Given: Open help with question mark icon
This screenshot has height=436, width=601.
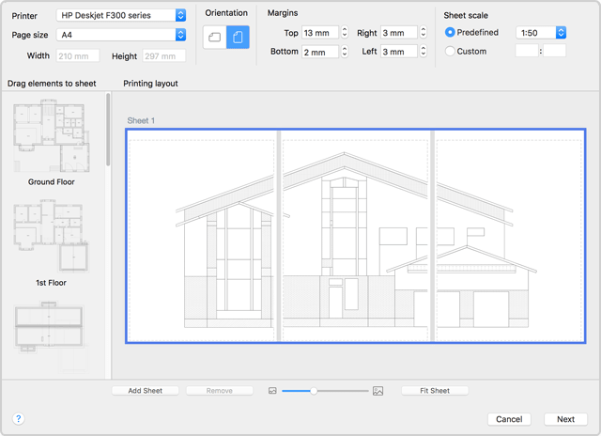Looking at the screenshot, I should pos(19,419).
